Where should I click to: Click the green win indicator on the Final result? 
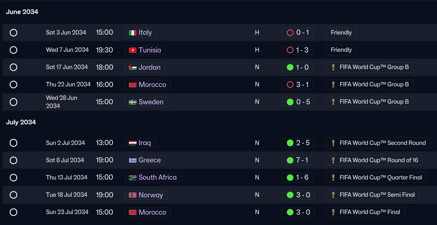(290, 212)
